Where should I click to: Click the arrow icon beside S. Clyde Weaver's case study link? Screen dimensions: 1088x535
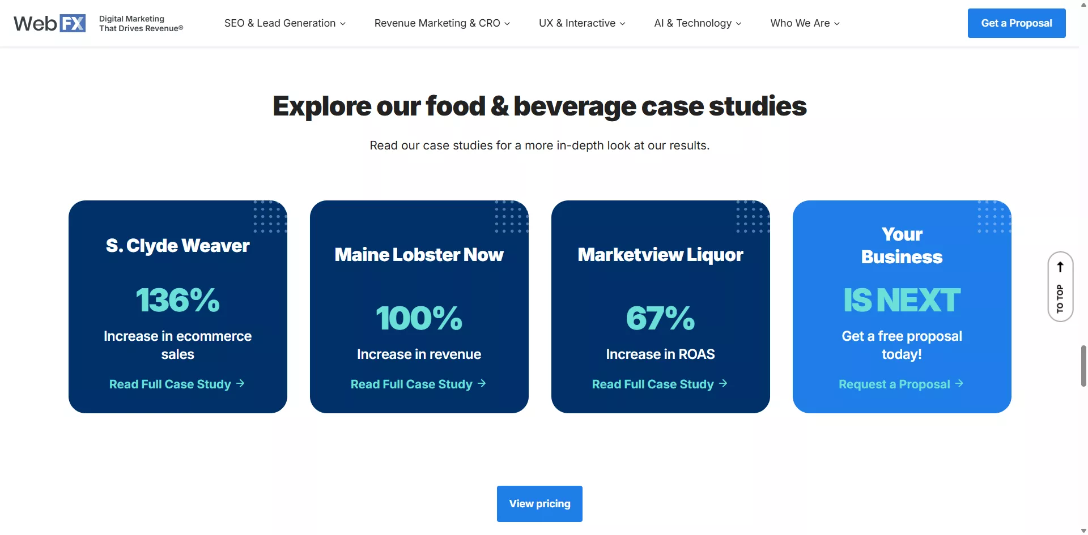(240, 384)
